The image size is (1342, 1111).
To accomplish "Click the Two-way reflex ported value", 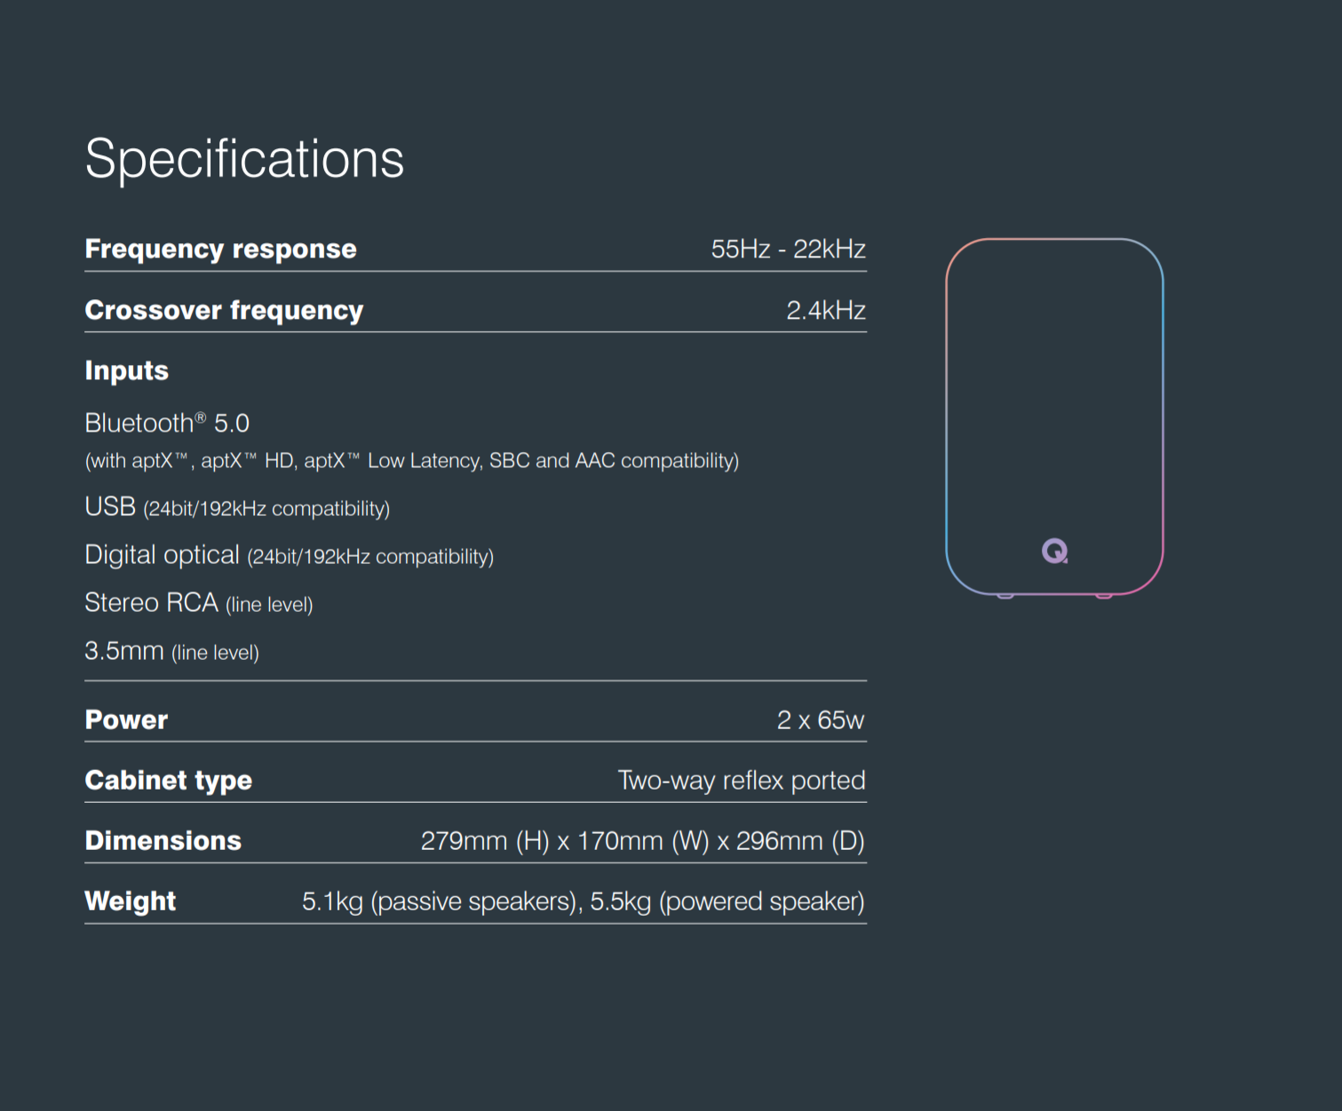I will pyautogui.click(x=741, y=780).
